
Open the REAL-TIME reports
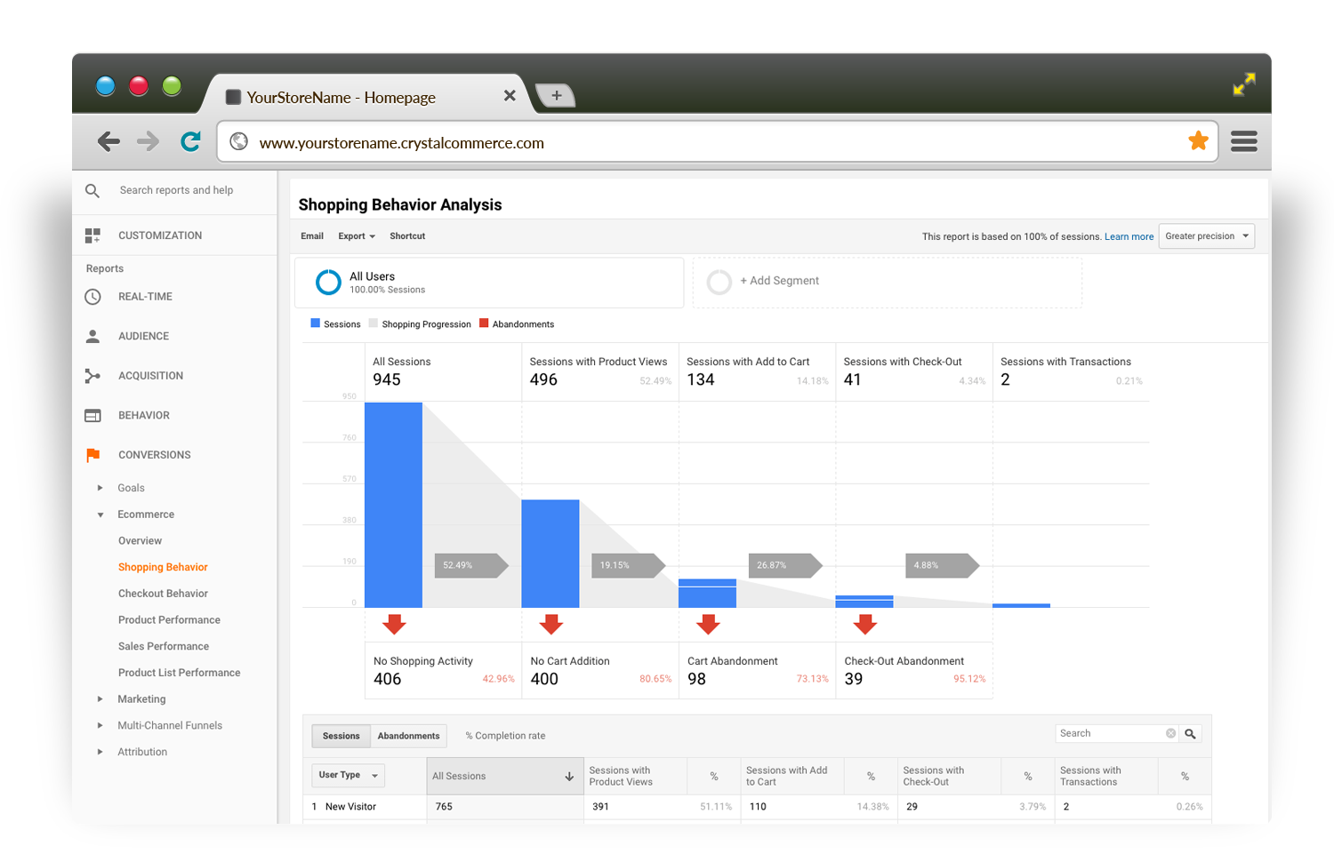[x=145, y=297]
